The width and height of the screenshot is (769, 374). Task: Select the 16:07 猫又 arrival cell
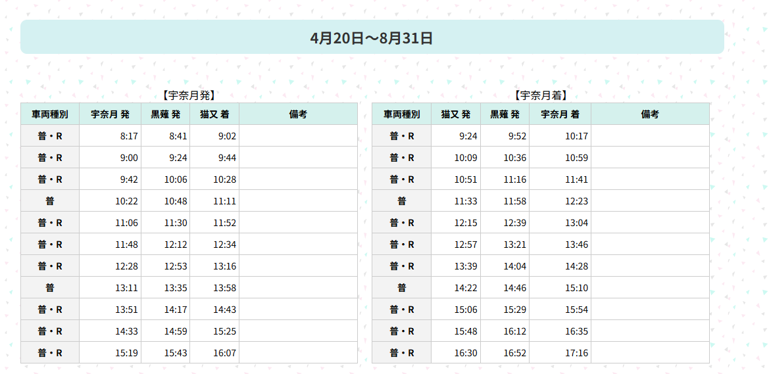coord(214,352)
